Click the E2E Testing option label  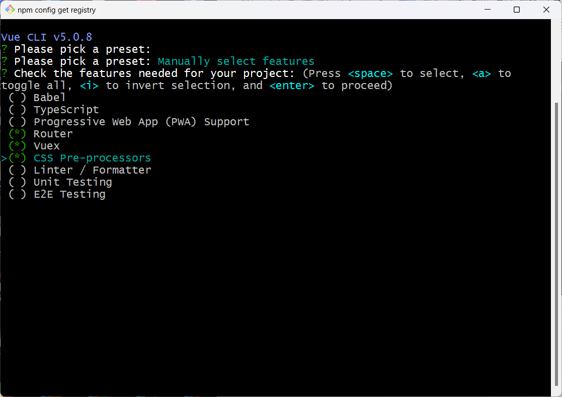click(69, 194)
